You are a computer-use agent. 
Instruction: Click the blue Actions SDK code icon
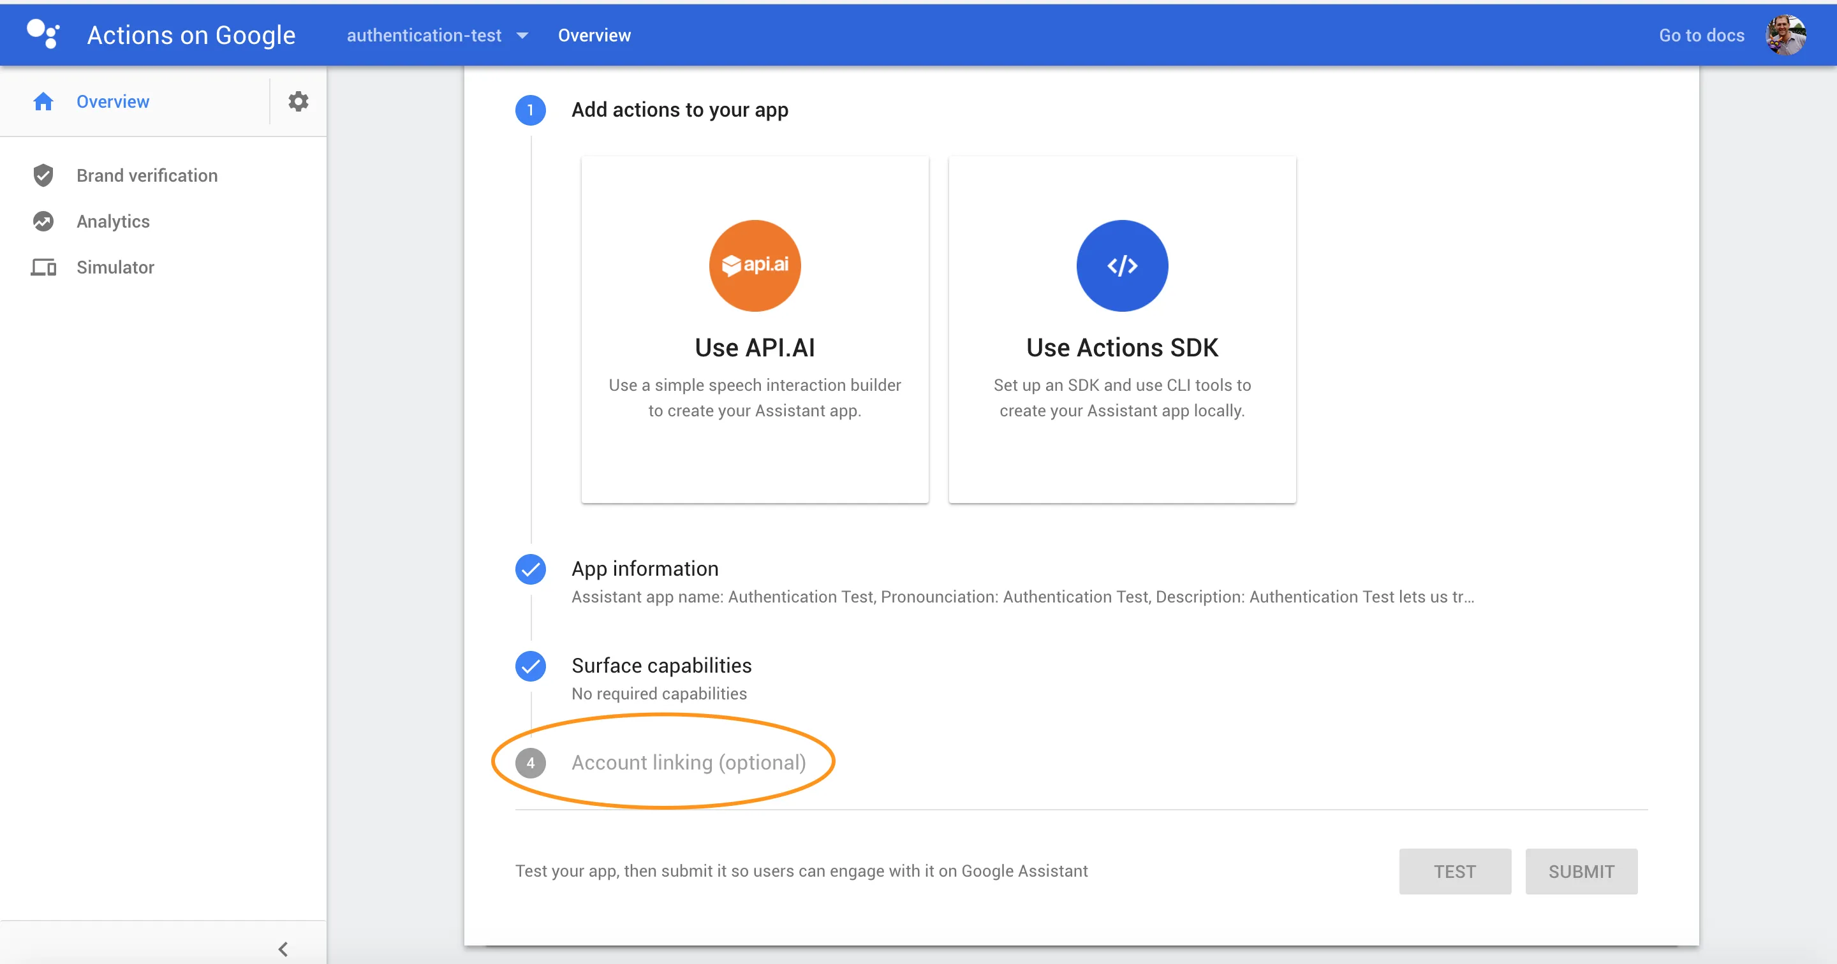click(x=1122, y=265)
